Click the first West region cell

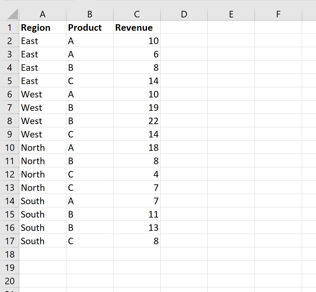click(x=42, y=94)
